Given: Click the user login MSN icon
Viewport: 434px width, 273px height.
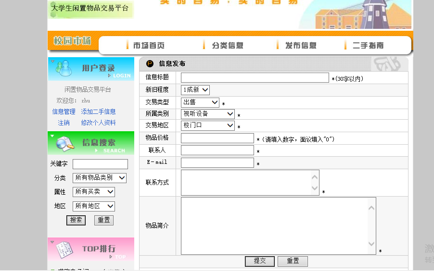Looking at the screenshot, I should click(62, 69).
